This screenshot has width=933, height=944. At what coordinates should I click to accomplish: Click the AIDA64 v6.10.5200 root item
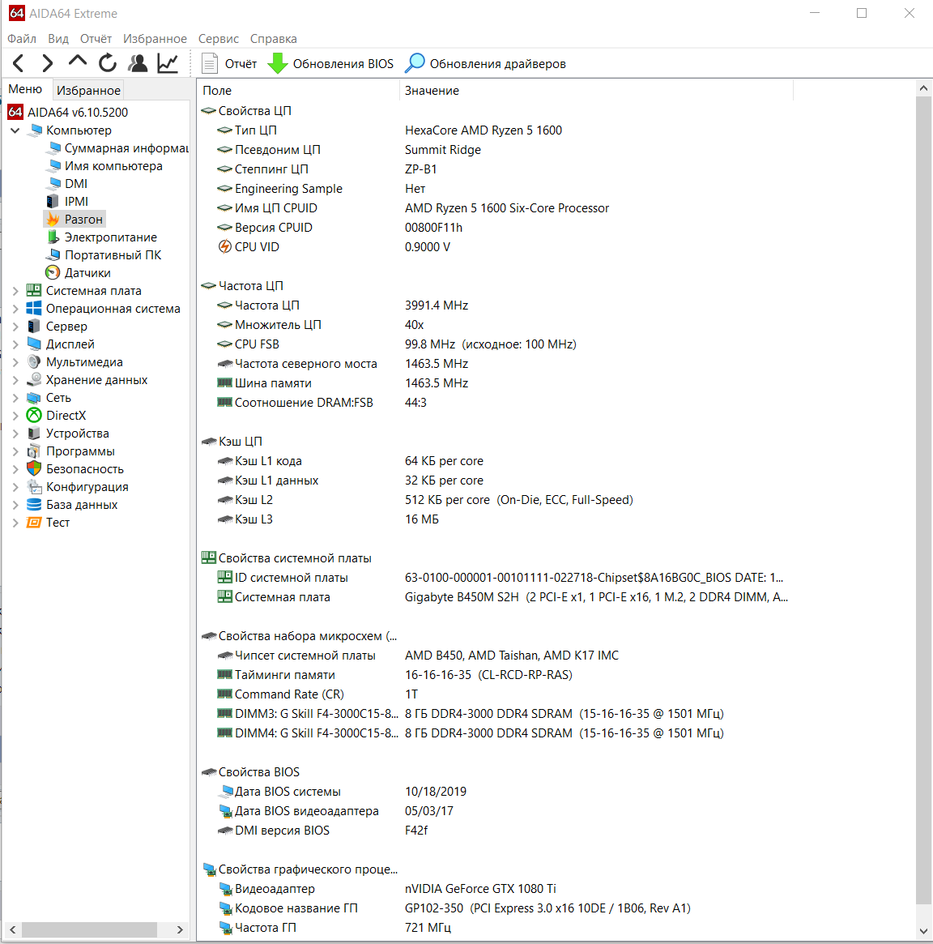(67, 112)
